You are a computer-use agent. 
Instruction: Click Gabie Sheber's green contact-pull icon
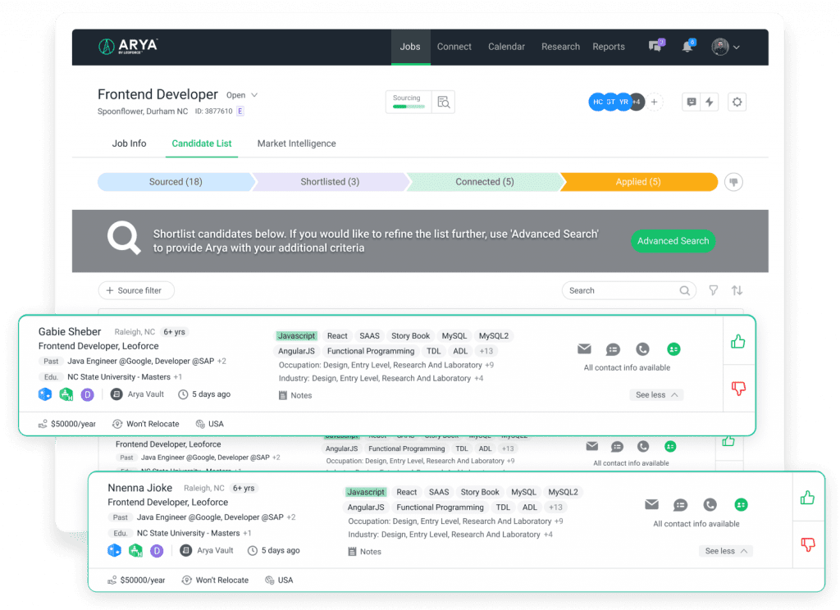(x=673, y=349)
